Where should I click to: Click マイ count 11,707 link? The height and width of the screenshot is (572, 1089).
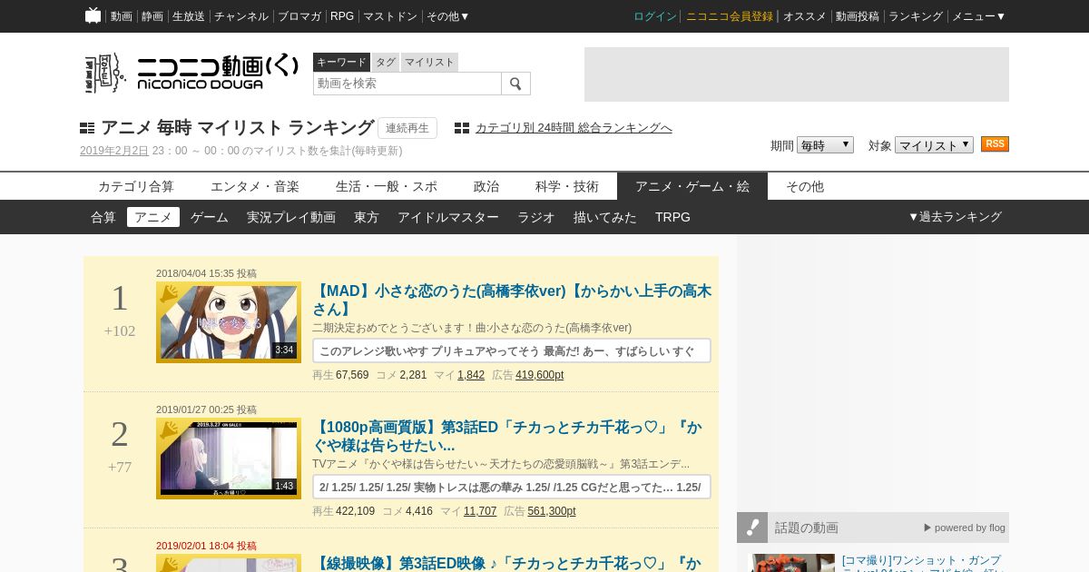click(480, 511)
